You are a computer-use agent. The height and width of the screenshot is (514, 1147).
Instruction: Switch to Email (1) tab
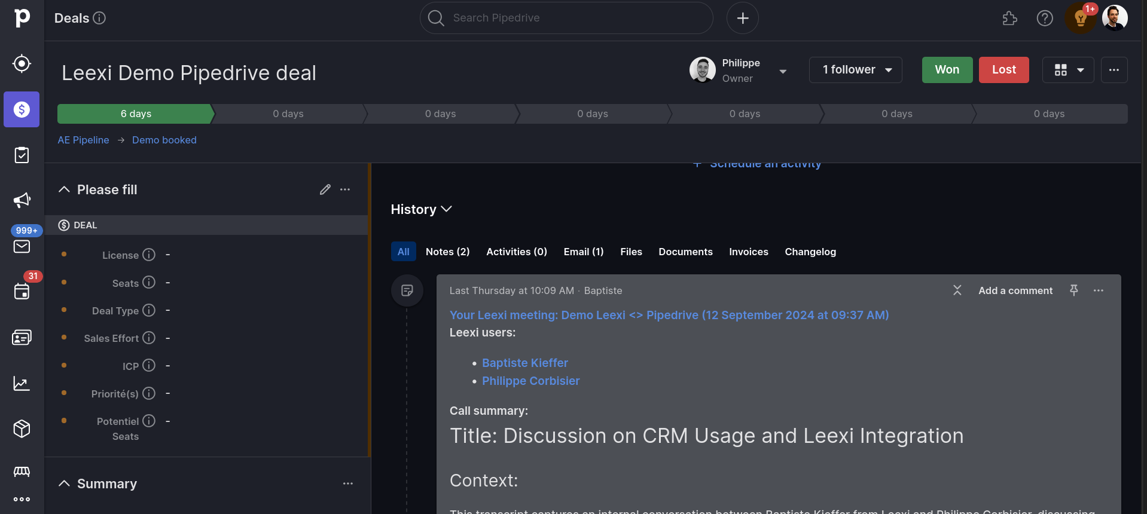click(584, 252)
